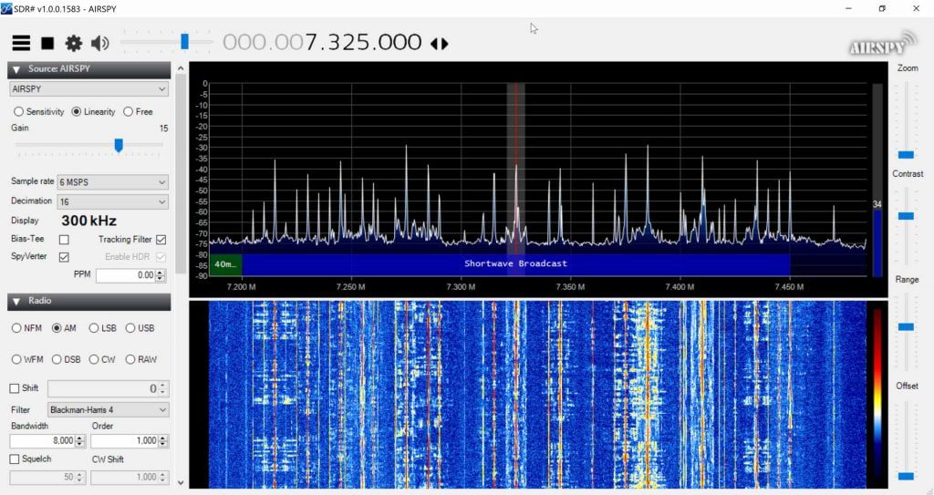
Task: Open the Decimation dropdown
Action: pyautogui.click(x=112, y=201)
